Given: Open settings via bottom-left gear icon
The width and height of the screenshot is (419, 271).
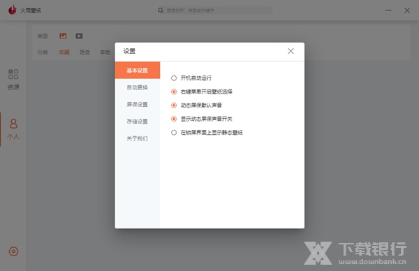Looking at the screenshot, I should point(13,251).
